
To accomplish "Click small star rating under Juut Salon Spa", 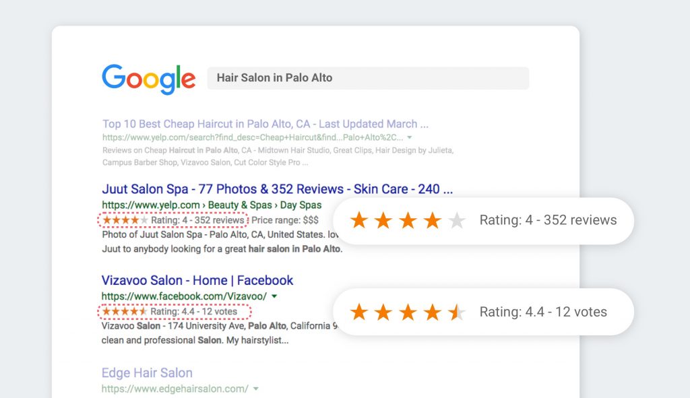I will coord(125,220).
